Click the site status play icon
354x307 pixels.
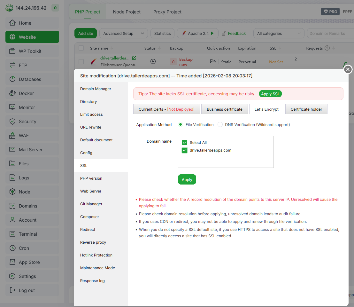coord(153,61)
